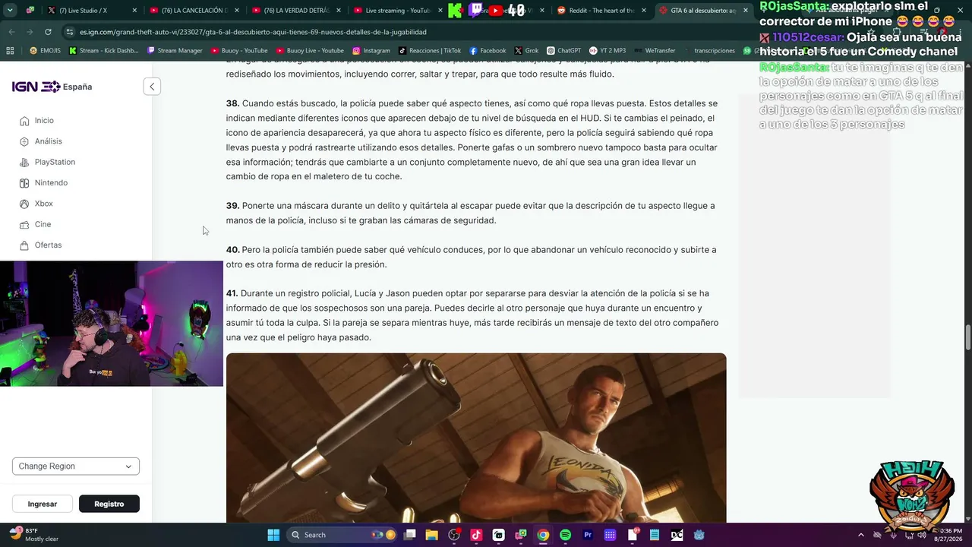Open the Buuoy - YouTube bookmark

pos(240,51)
